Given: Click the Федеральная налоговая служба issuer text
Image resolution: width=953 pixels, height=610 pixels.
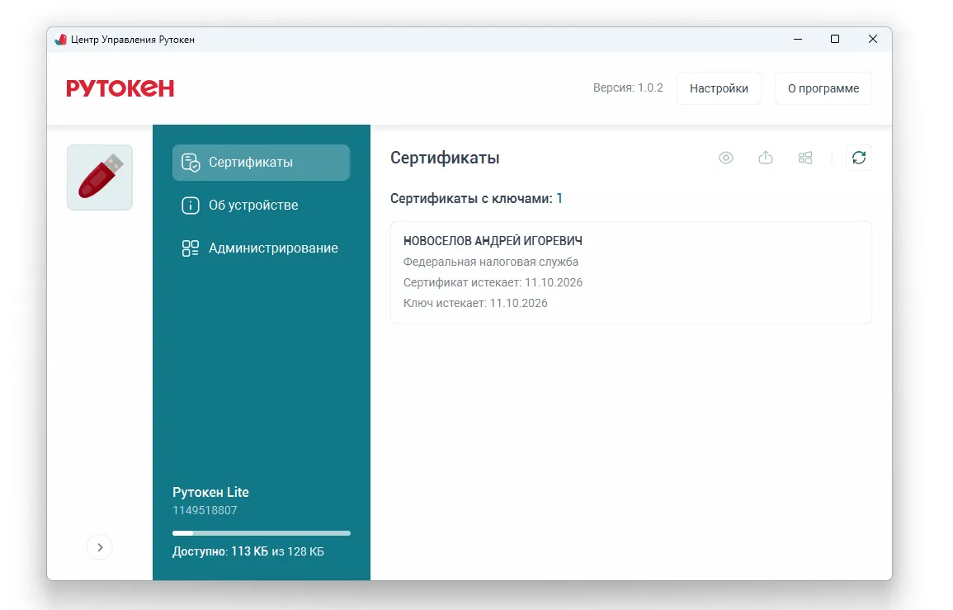Looking at the screenshot, I should click(x=491, y=262).
